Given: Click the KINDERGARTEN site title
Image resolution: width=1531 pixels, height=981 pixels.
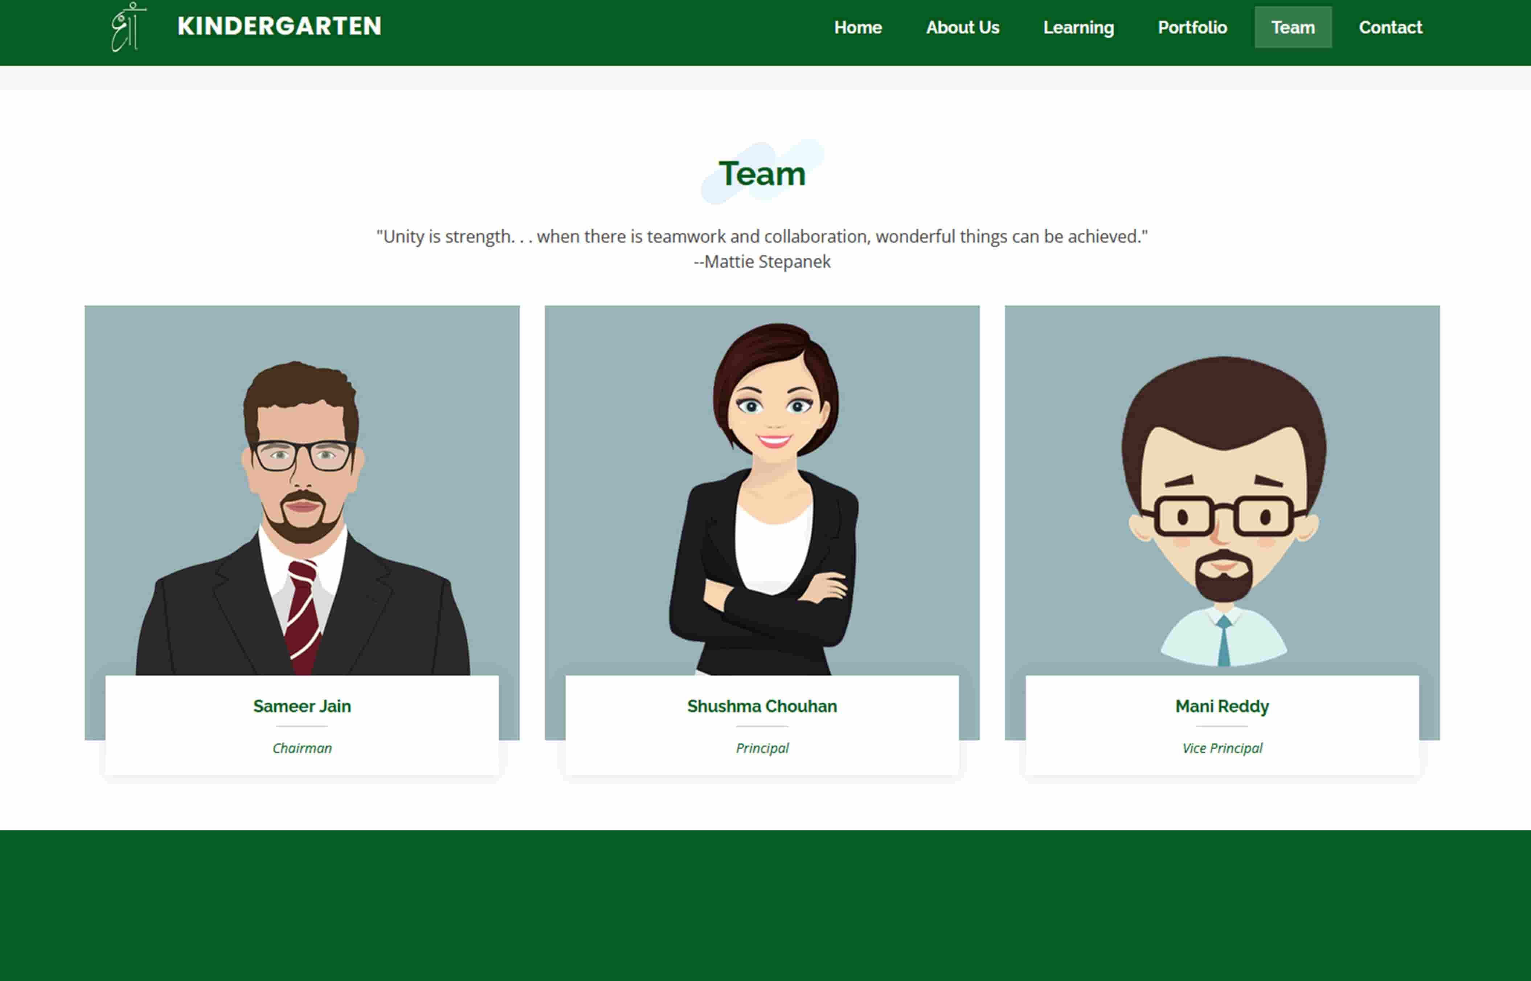Looking at the screenshot, I should point(279,26).
